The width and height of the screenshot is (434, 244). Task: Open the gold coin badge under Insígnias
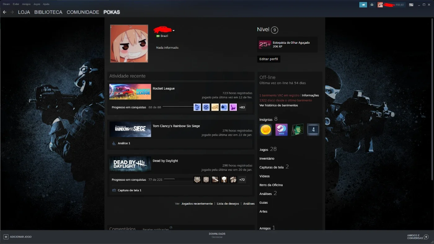266,130
